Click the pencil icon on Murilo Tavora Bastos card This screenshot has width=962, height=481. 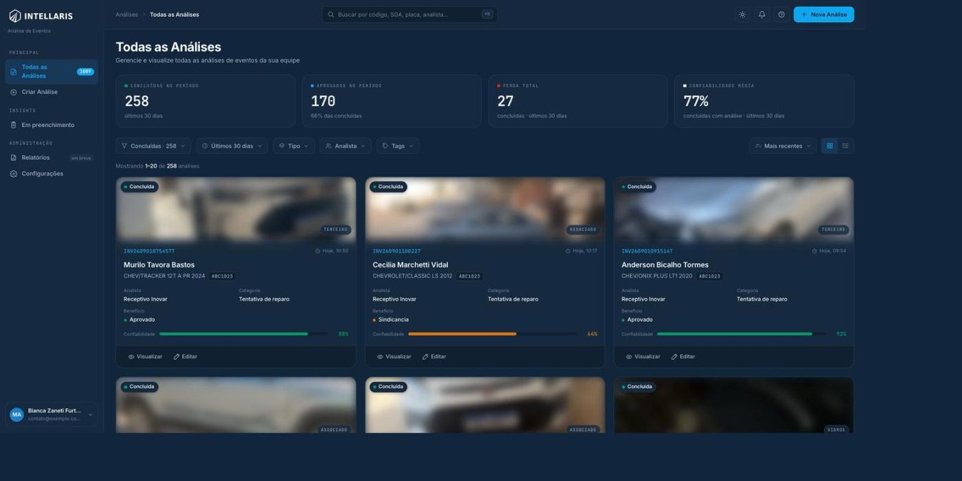pyautogui.click(x=177, y=357)
